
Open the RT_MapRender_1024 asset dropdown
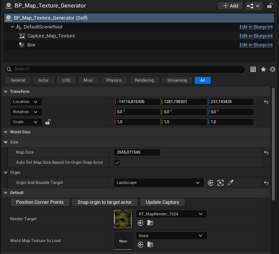[171, 214]
